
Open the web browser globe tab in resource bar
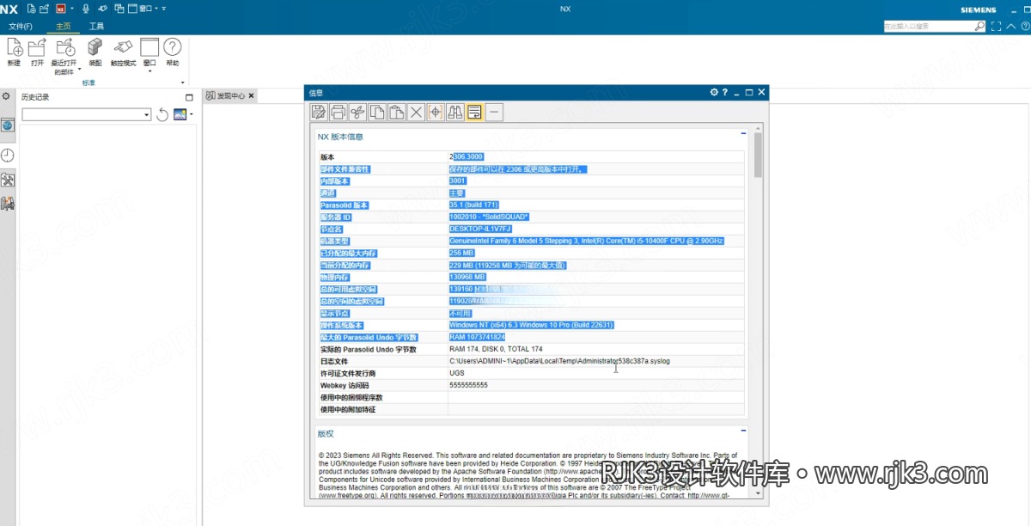pyautogui.click(x=7, y=125)
